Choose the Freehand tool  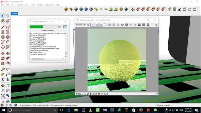tap(8, 27)
